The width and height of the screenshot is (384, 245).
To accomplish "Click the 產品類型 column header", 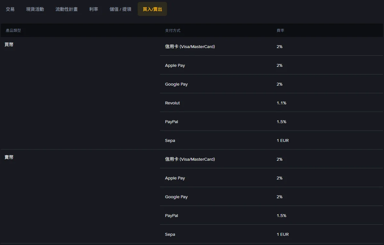I will point(13,31).
